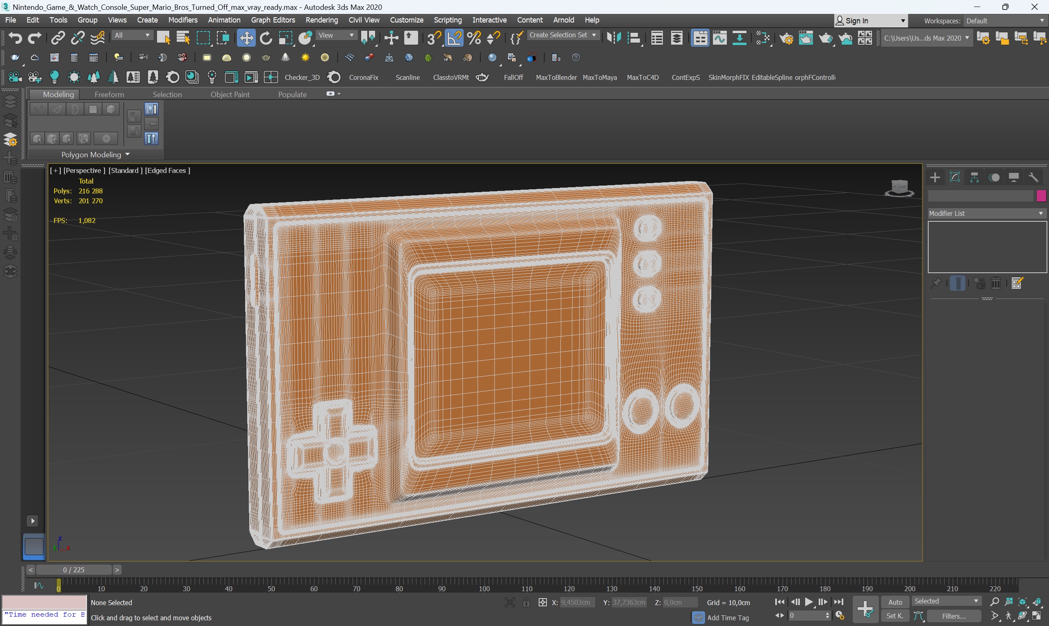Activate the Select and Move tool
Viewport: 1049px width, 626px height.
tap(246, 38)
